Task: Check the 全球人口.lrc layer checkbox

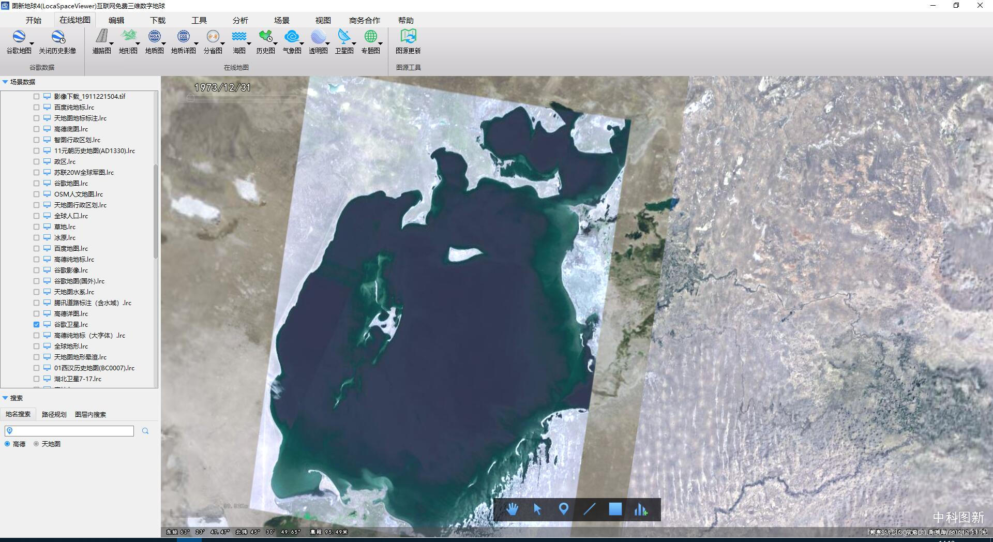Action: [36, 216]
